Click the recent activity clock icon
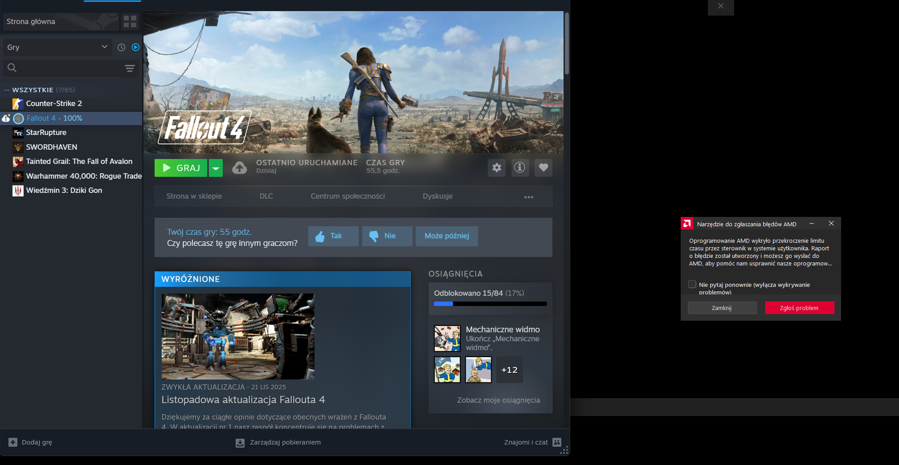The width and height of the screenshot is (899, 465). 121,47
